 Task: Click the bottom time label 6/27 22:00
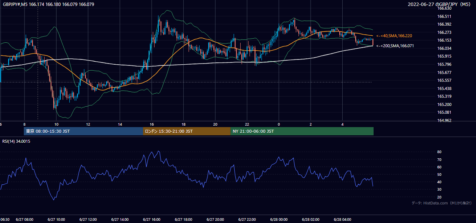click(247, 219)
